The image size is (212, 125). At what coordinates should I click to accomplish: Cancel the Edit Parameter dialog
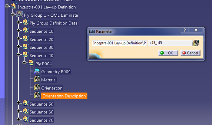(190, 53)
